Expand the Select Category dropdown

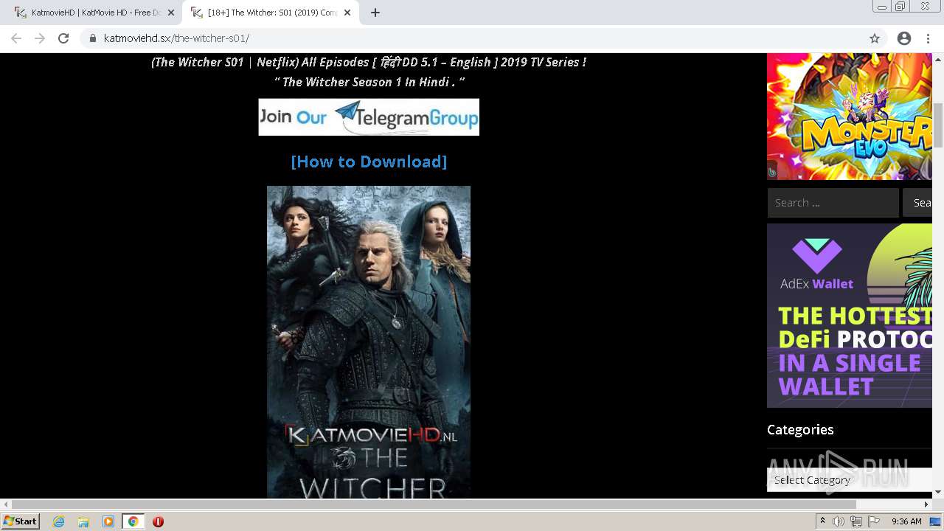[850, 480]
